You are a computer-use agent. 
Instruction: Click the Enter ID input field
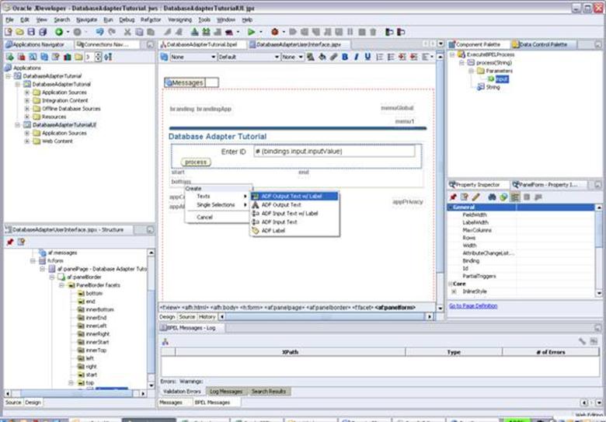pyautogui.click(x=334, y=152)
